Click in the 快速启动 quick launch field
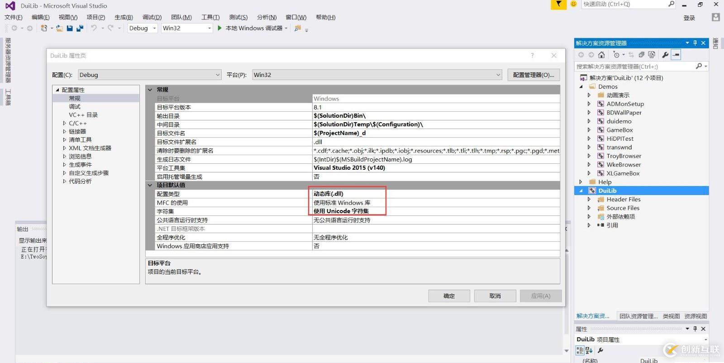This screenshot has height=363, width=724. pyautogui.click(x=624, y=4)
